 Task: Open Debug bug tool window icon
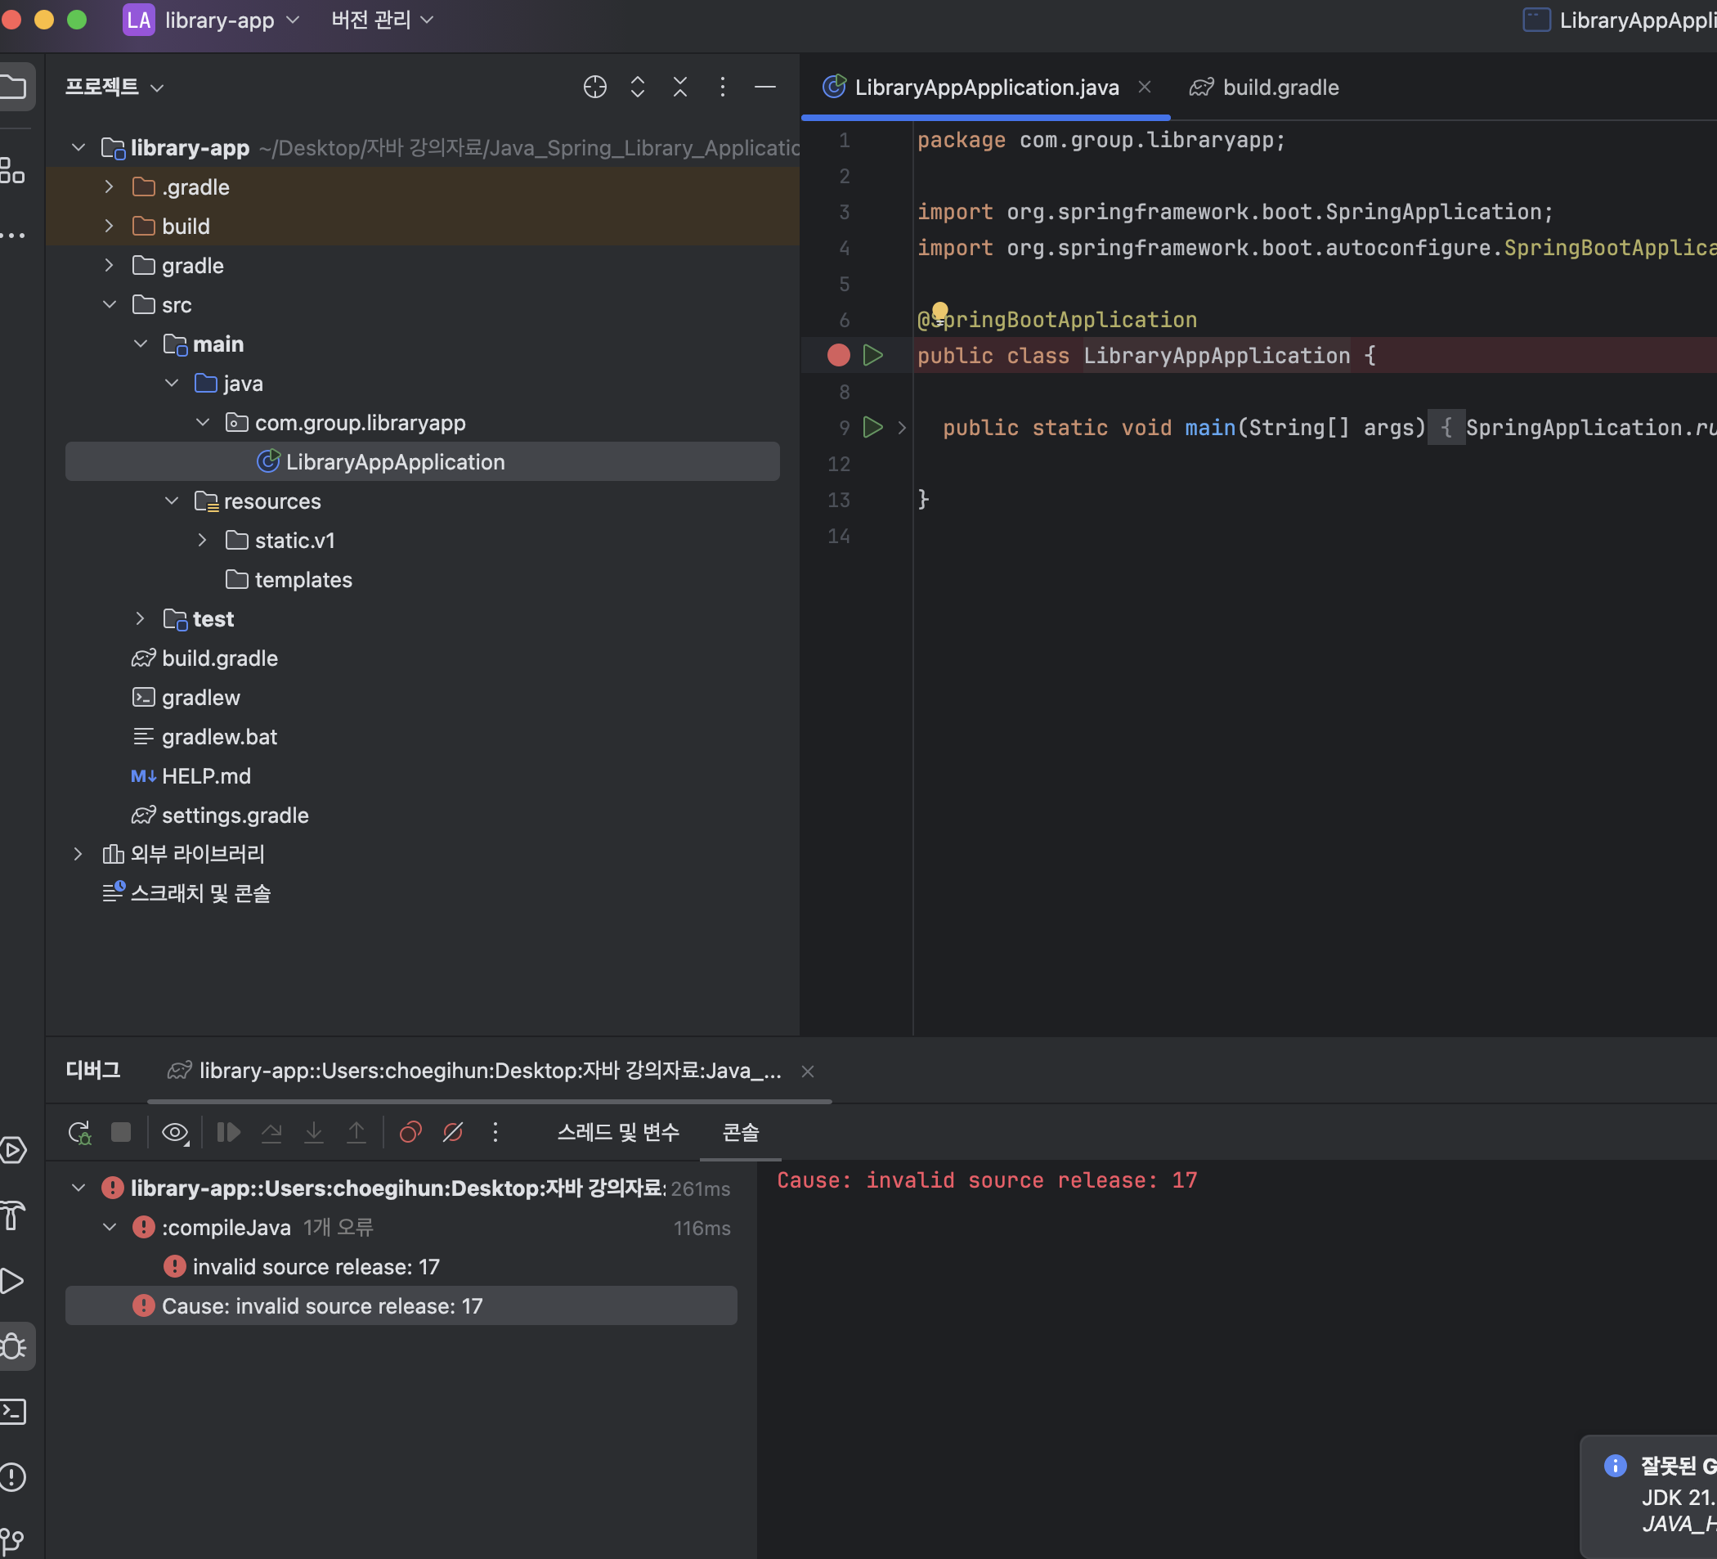pos(14,1346)
